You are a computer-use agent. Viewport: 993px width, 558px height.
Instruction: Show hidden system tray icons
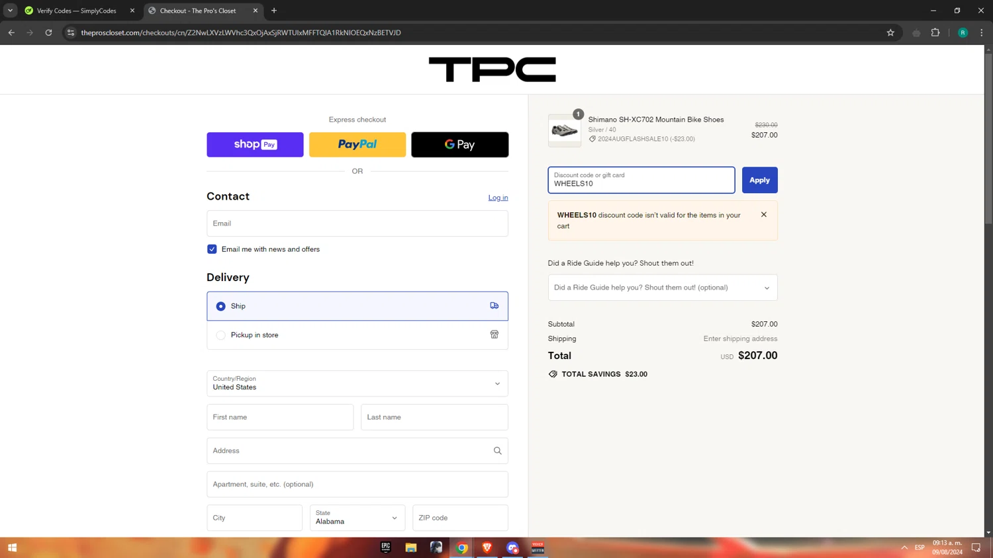click(904, 547)
